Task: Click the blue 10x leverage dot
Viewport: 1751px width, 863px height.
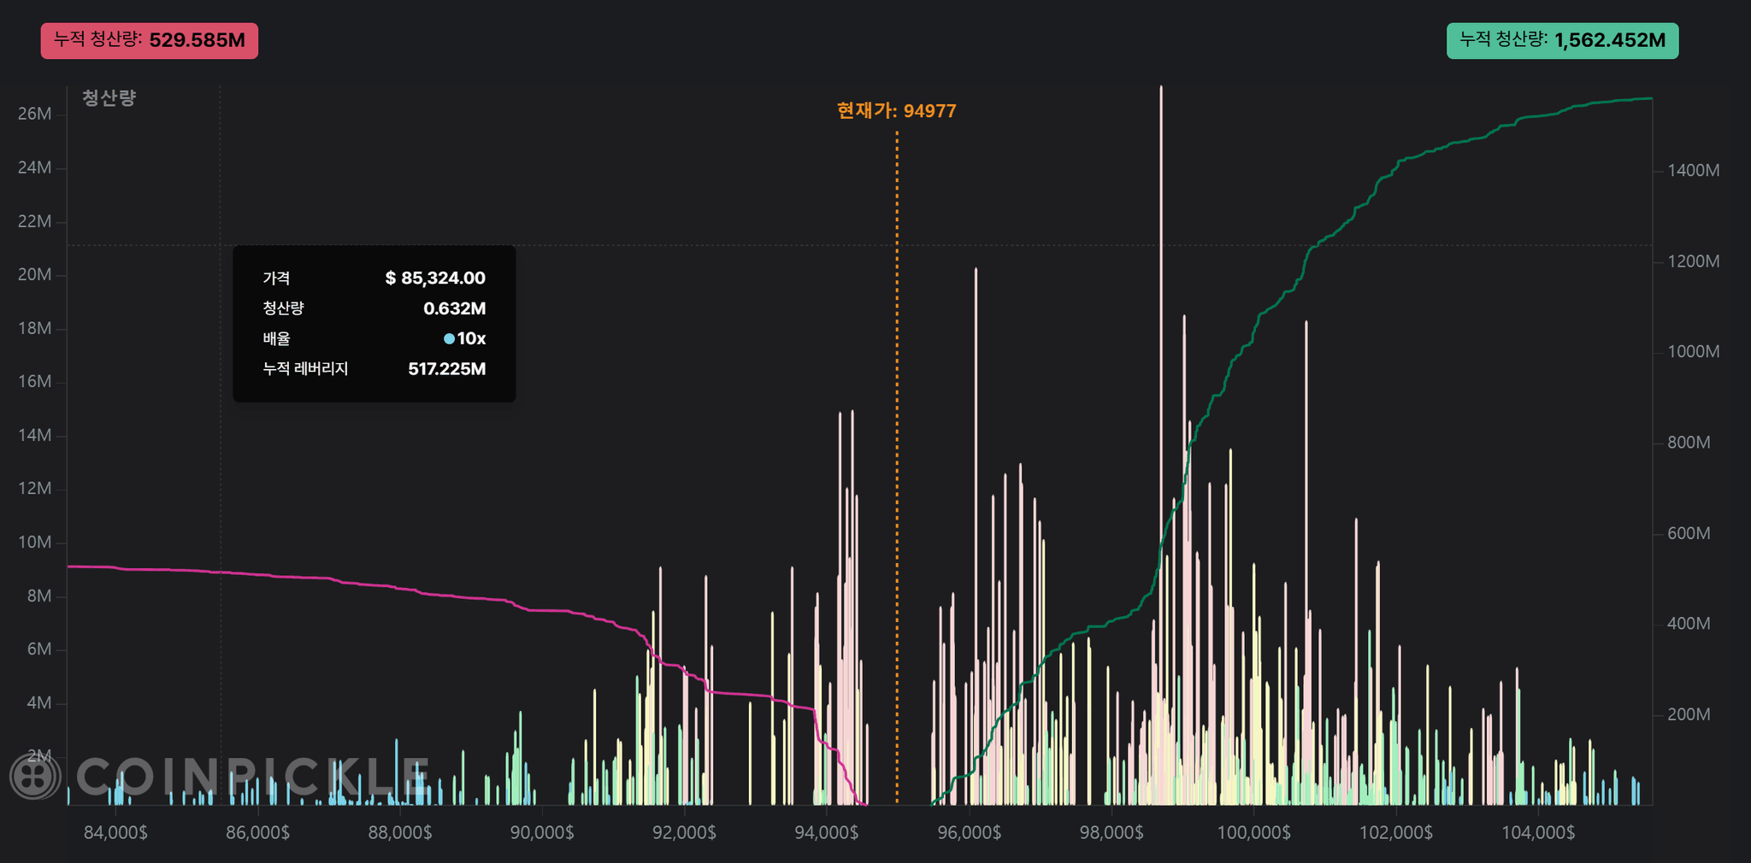Action: (x=449, y=339)
